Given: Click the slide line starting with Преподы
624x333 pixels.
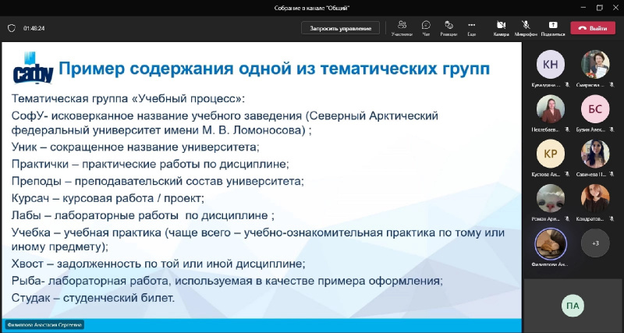Looking at the screenshot, I should pos(158,182).
